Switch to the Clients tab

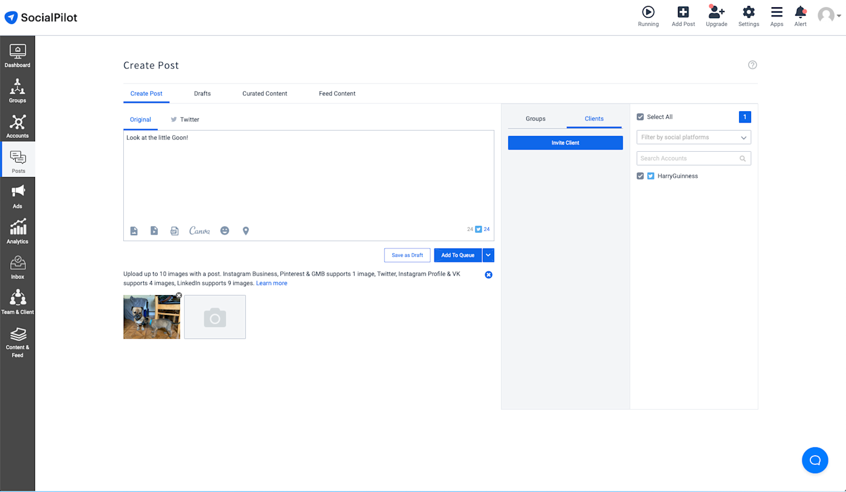594,119
